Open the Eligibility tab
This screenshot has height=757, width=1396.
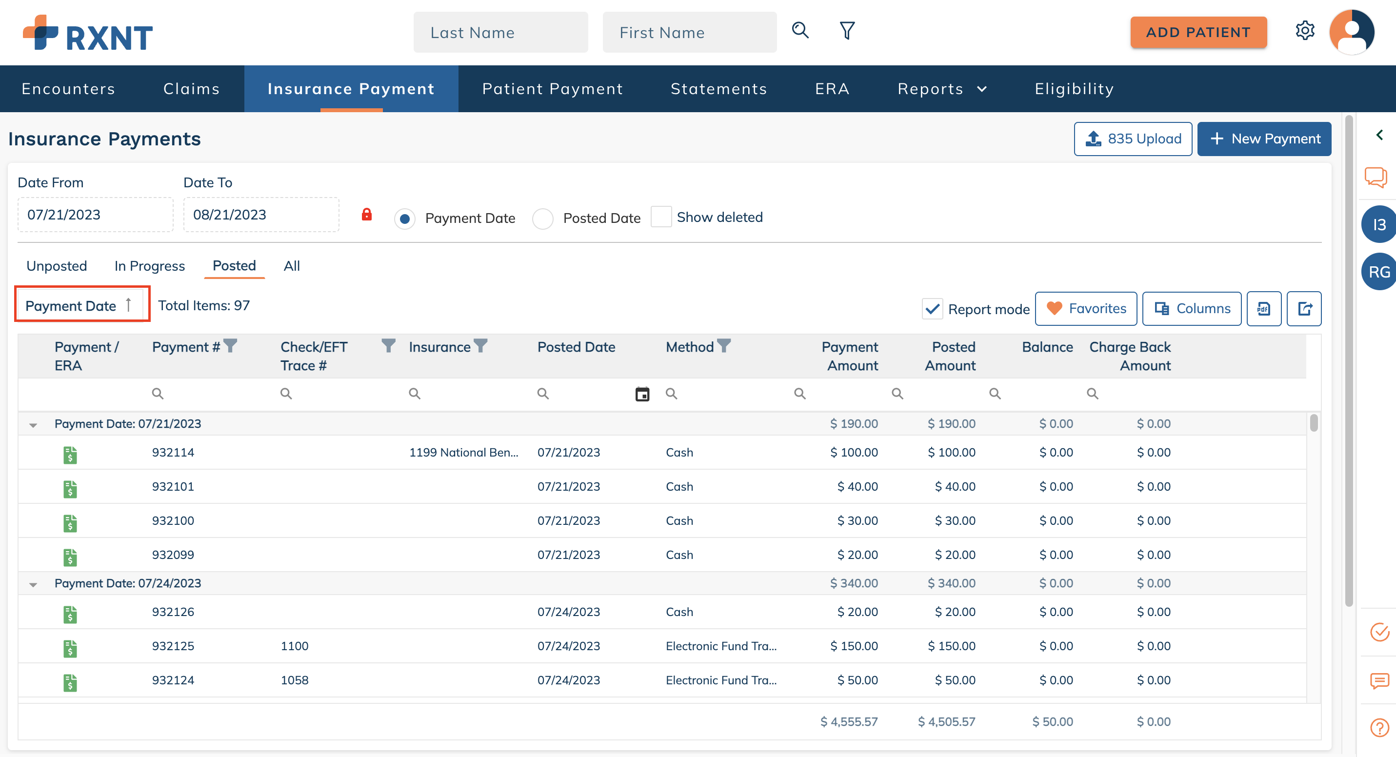tap(1074, 89)
